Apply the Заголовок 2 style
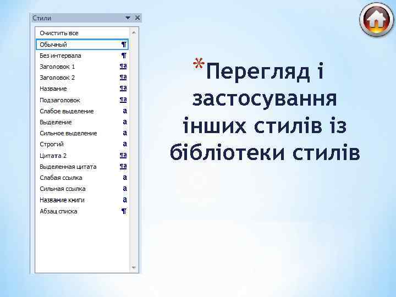The height and width of the screenshot is (297, 396). [x=82, y=78]
